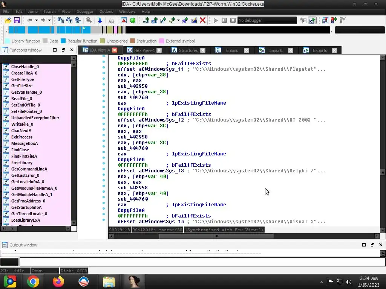Close the IDA View-A tab
The width and height of the screenshot is (386, 289).
coord(115,50)
